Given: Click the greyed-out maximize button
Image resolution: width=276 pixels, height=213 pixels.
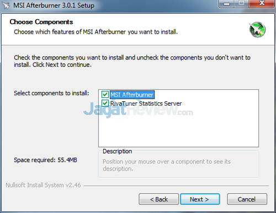Looking at the screenshot, I should (x=242, y=4).
